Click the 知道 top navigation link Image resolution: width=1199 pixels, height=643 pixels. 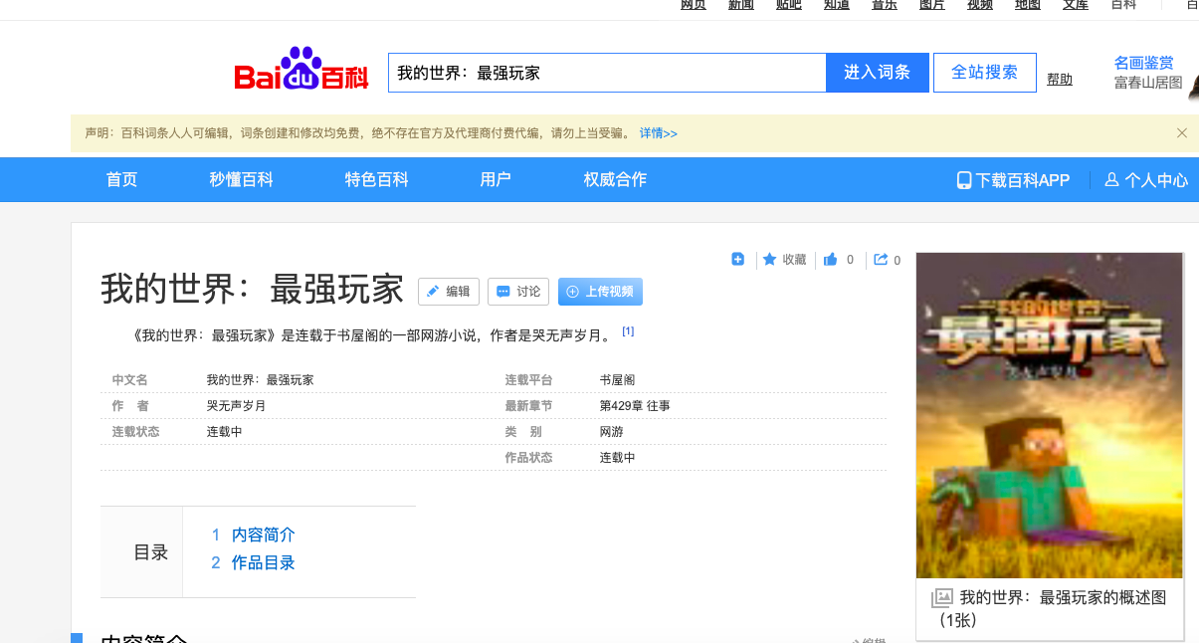click(837, 5)
